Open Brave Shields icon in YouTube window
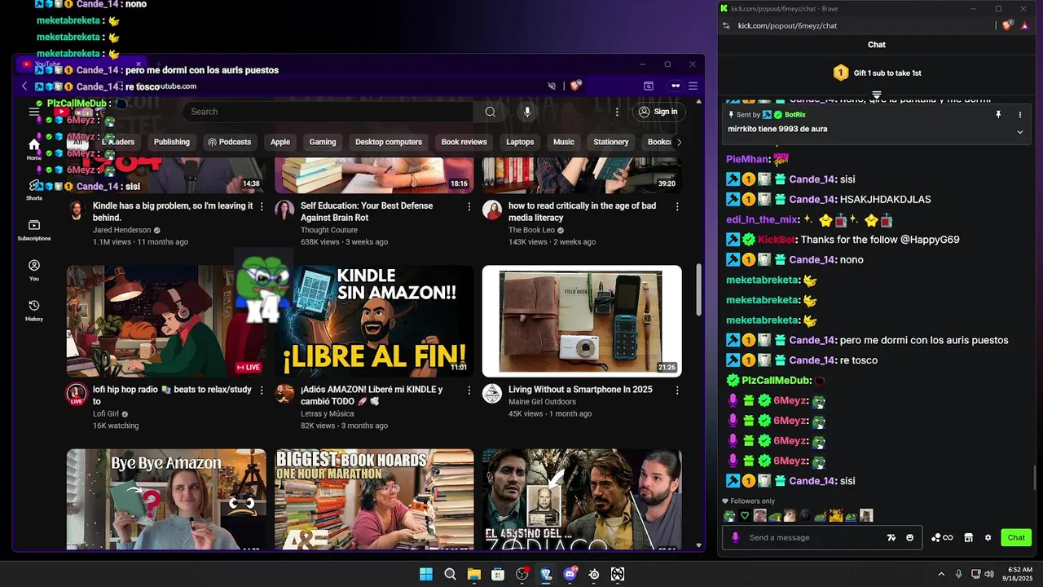 point(576,86)
